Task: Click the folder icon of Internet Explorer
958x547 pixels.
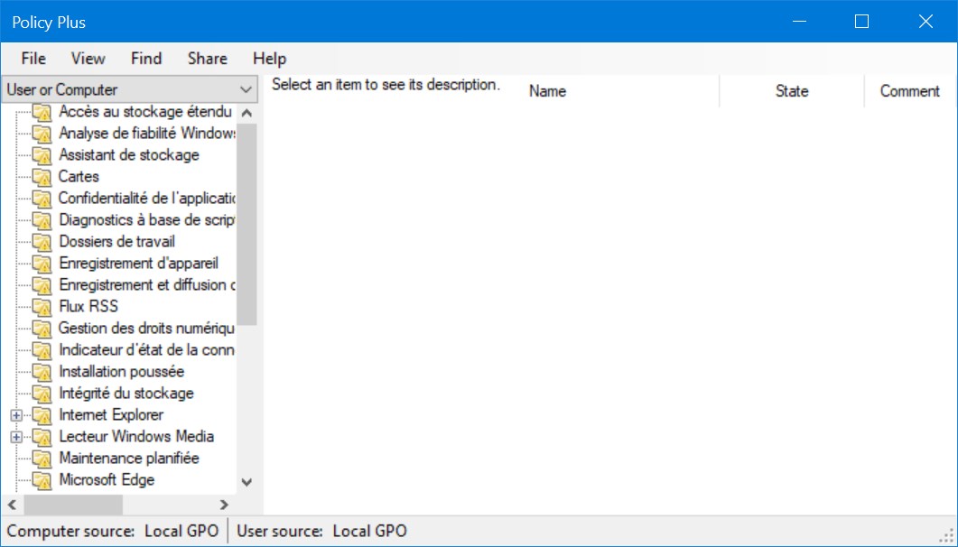Action: (42, 416)
